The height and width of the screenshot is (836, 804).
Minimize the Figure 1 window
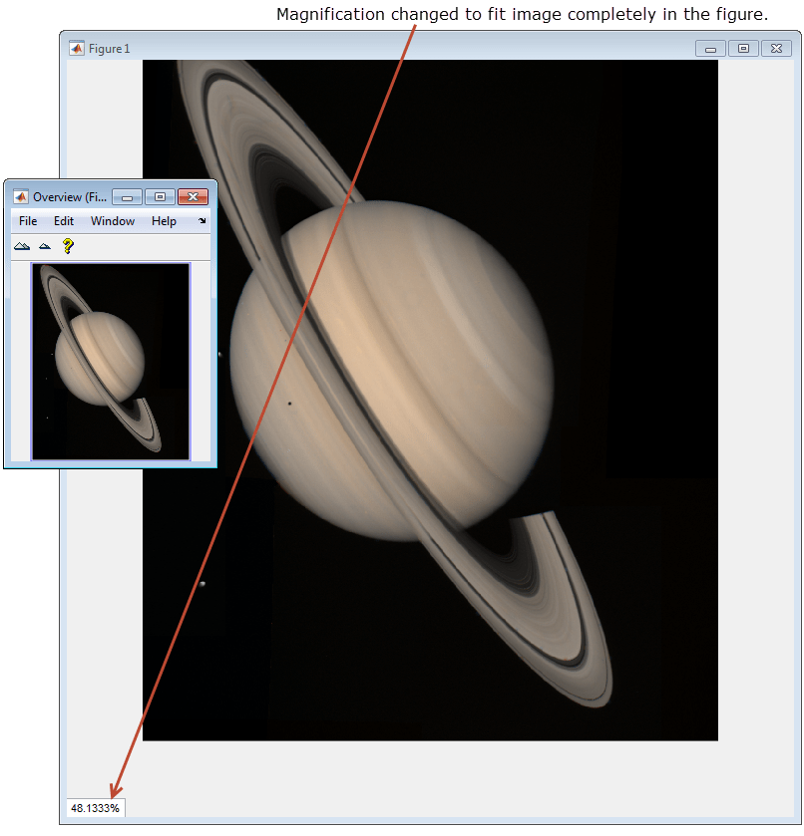coord(710,49)
